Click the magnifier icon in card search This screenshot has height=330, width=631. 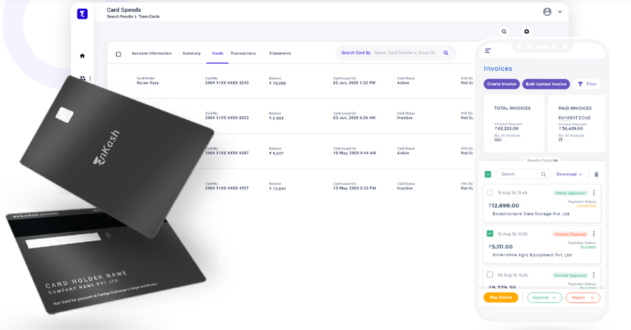click(x=446, y=53)
